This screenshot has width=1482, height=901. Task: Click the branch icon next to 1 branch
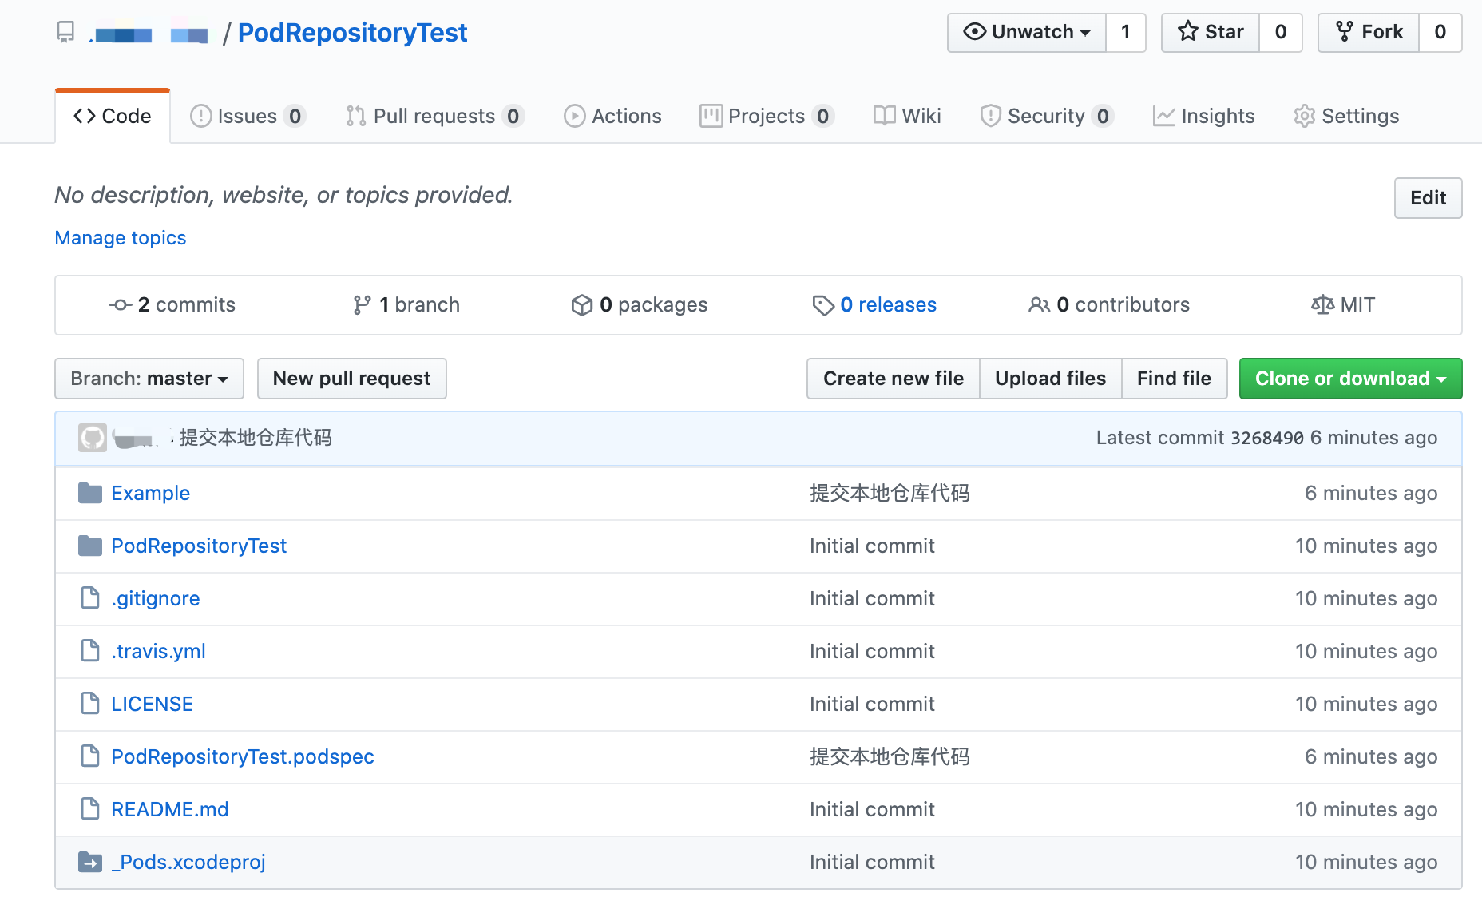point(362,305)
